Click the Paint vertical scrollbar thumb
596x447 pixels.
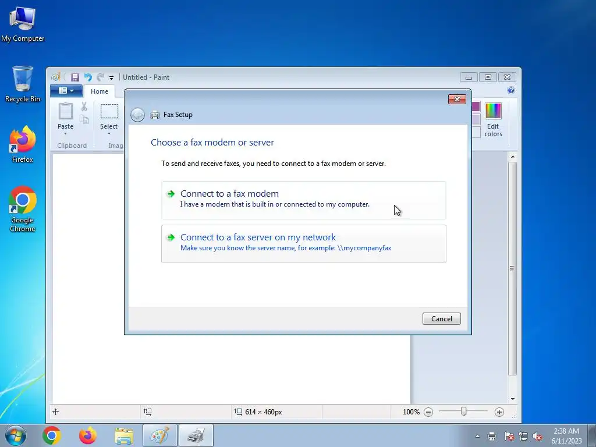(512, 268)
